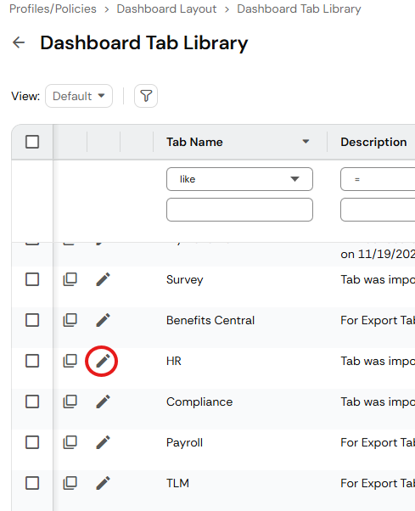Edit the Survey tab with the pencil

103,279
